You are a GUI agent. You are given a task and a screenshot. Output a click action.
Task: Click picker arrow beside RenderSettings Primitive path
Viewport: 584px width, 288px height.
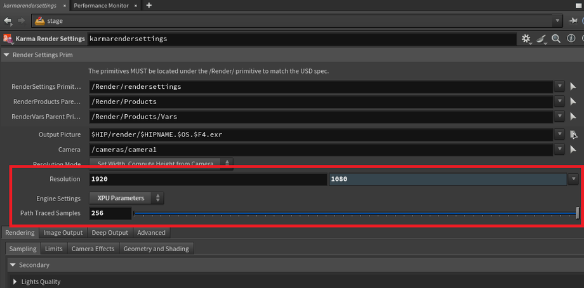point(573,86)
